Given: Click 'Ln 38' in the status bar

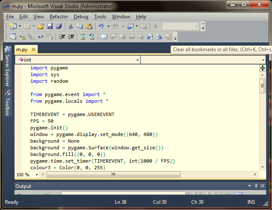Looking at the screenshot, I should (x=121, y=202).
